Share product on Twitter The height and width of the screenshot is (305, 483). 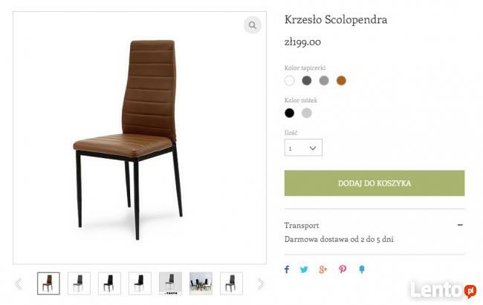(x=304, y=269)
